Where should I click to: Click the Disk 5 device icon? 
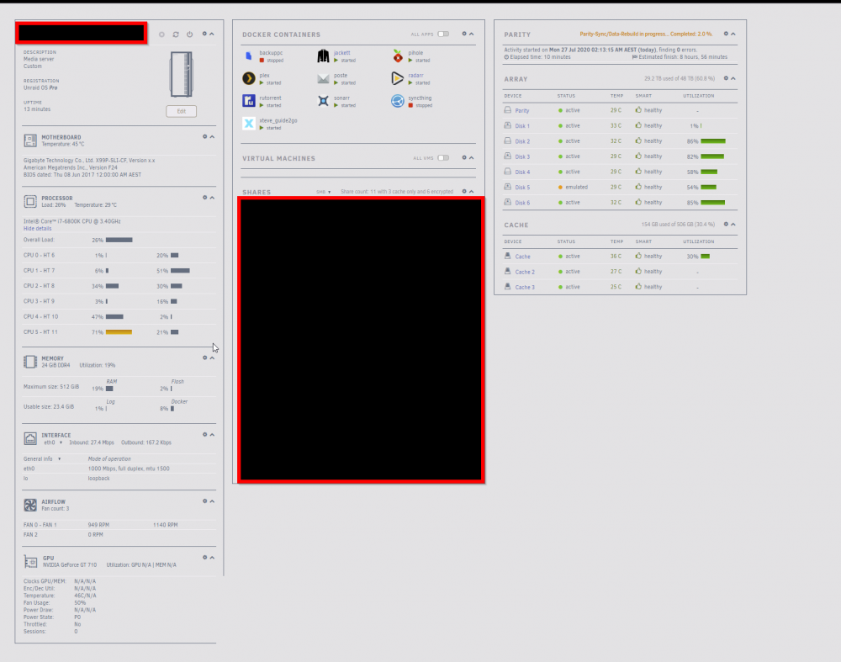507,187
